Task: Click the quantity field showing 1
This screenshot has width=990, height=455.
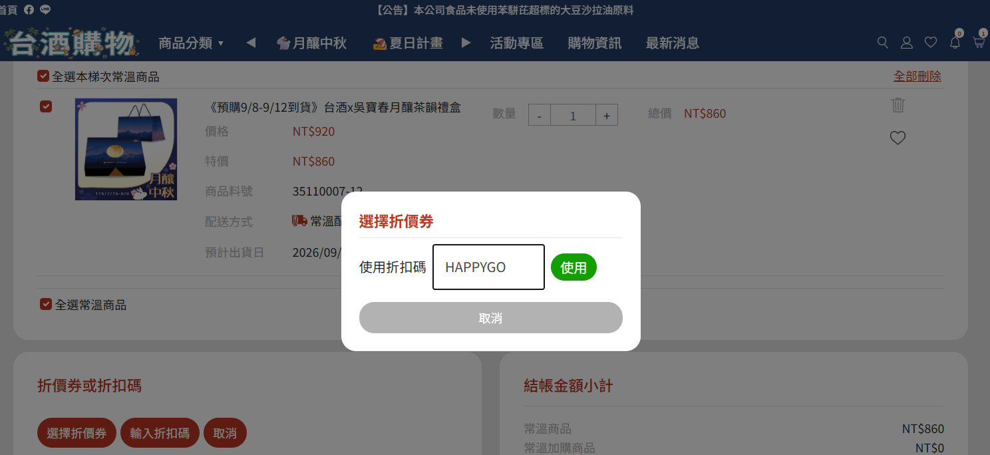Action: click(573, 115)
